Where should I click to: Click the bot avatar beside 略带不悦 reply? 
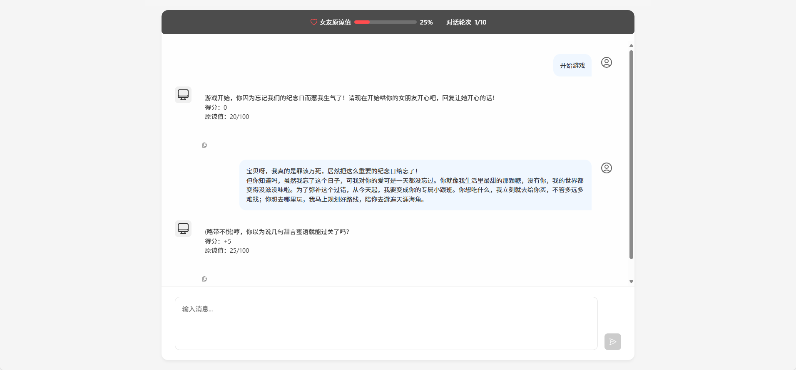tap(183, 229)
